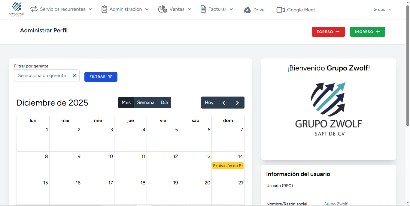This screenshot has width=410, height=206.
Task: Click the funnel icon on the FILTRAR button
Action: (111, 77)
